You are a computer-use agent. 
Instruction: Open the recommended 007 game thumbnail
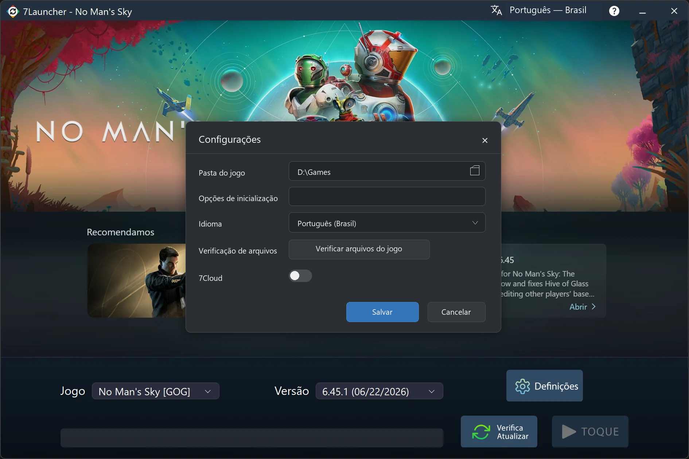(x=137, y=280)
